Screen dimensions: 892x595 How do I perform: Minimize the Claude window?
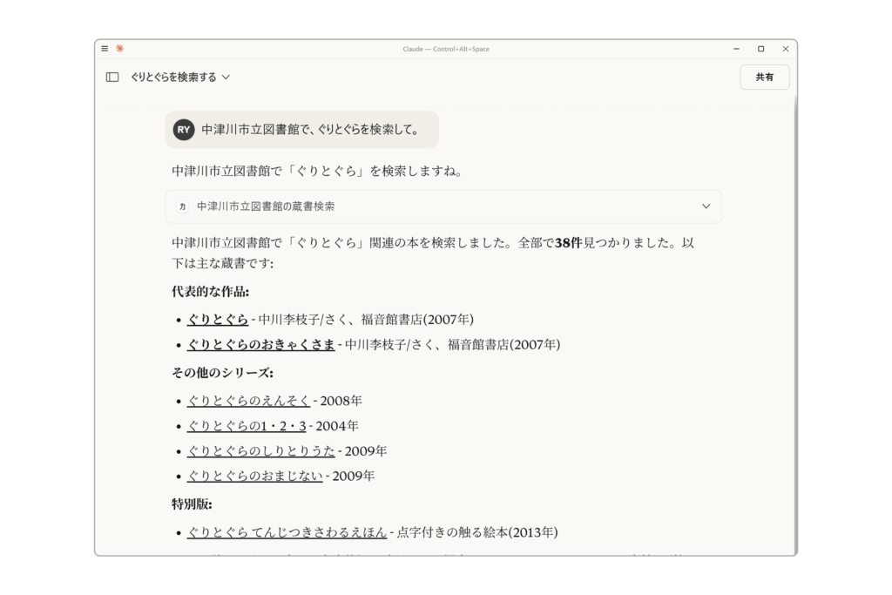pos(737,49)
